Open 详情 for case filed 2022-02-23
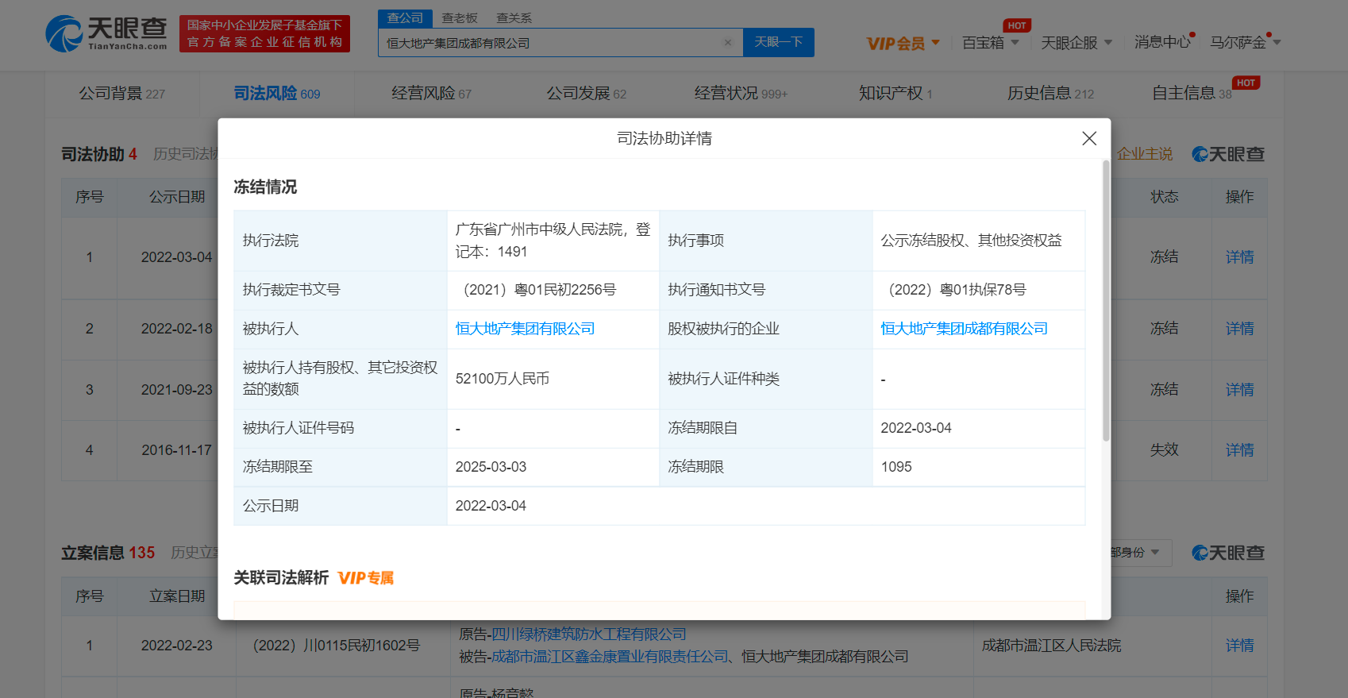Viewport: 1348px width, 698px height. point(1239,646)
